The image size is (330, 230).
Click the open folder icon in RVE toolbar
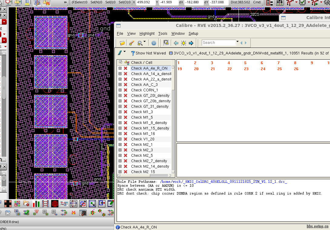pos(122,43)
